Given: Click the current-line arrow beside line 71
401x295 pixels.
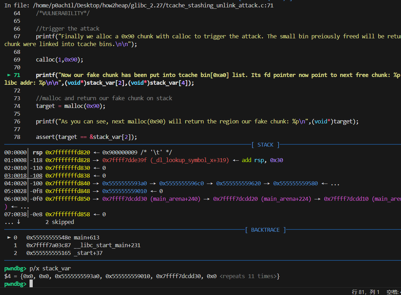Looking at the screenshot, I should click(9, 75).
